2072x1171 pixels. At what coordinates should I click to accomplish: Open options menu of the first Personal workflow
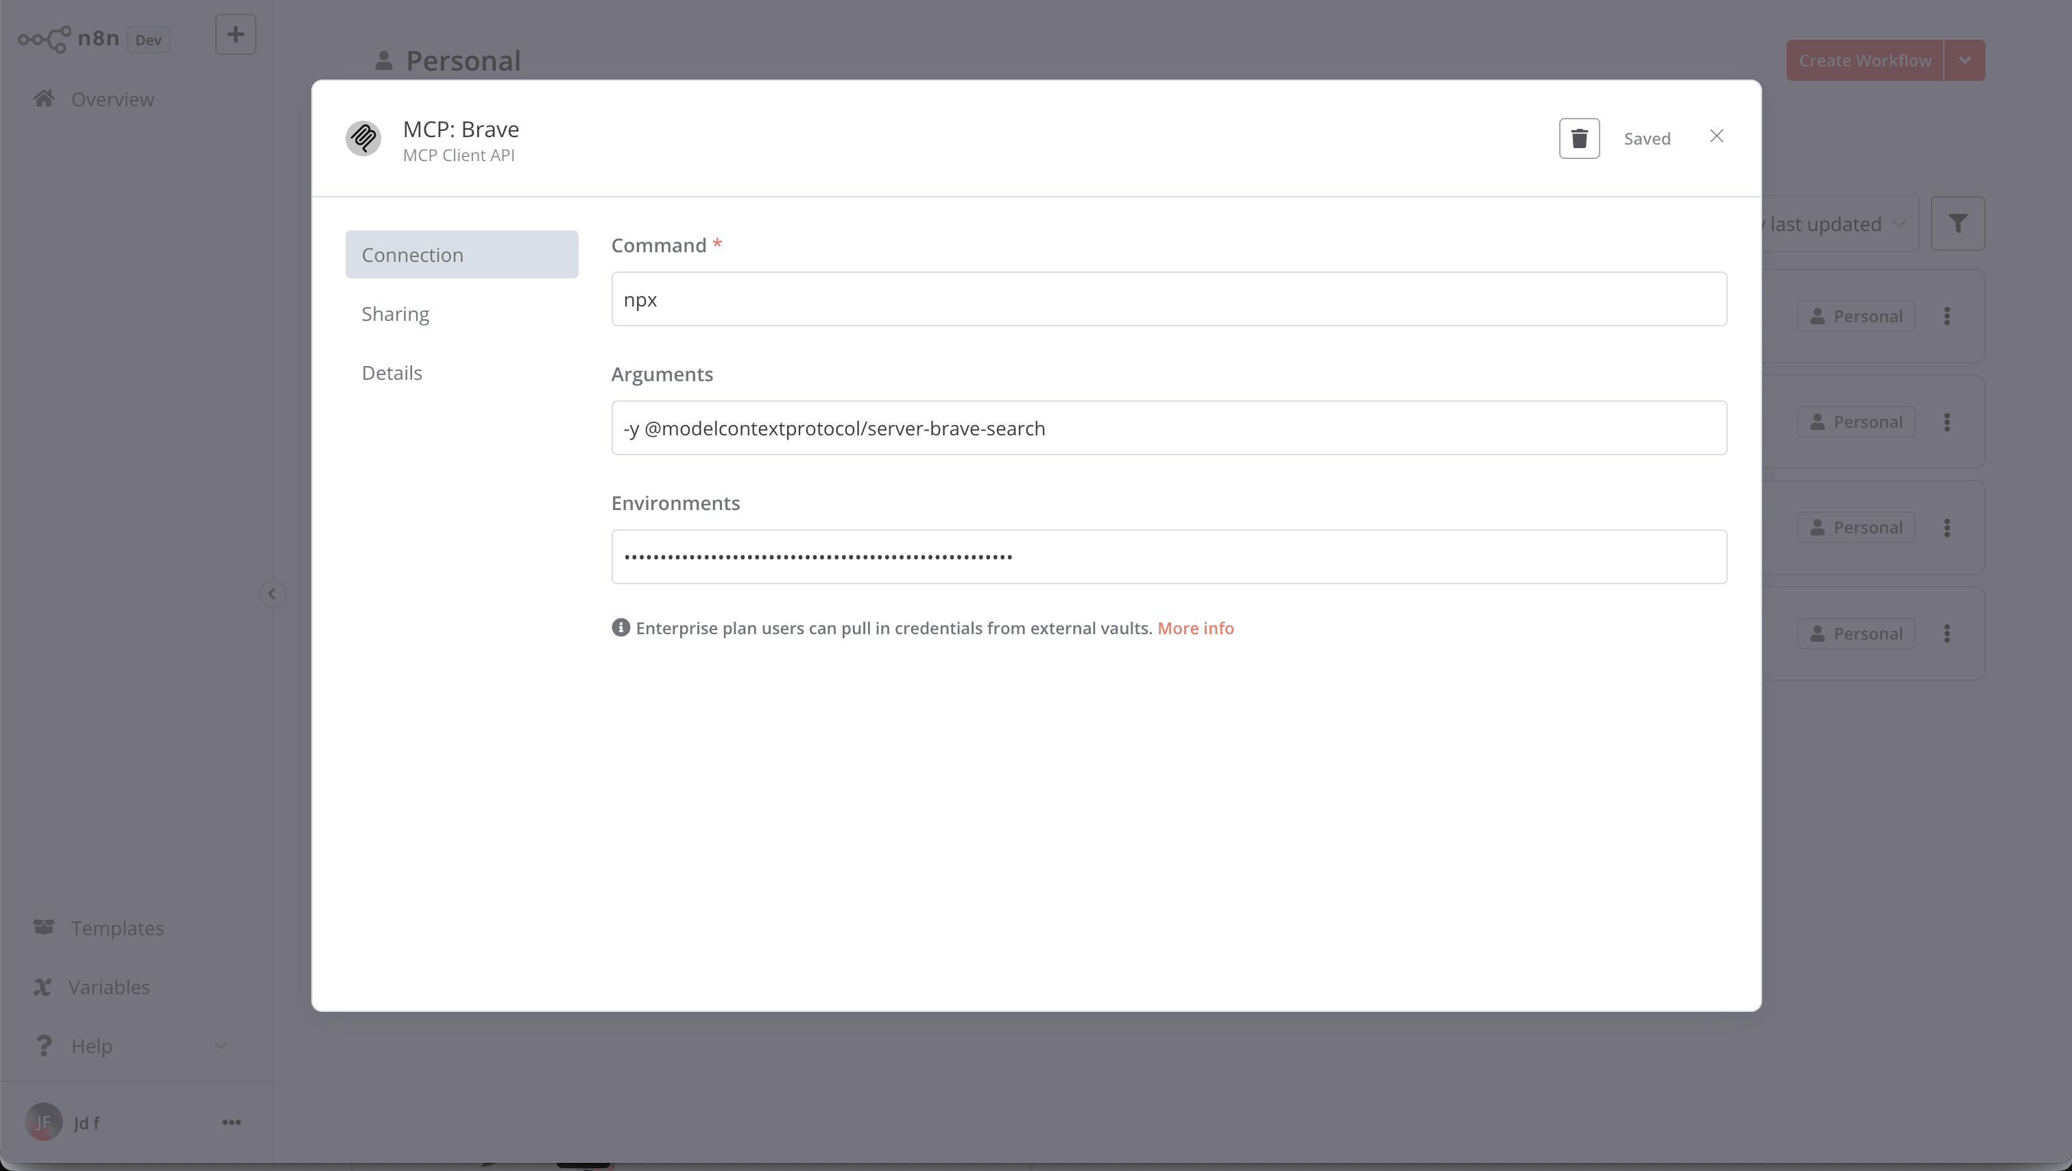(x=1947, y=316)
